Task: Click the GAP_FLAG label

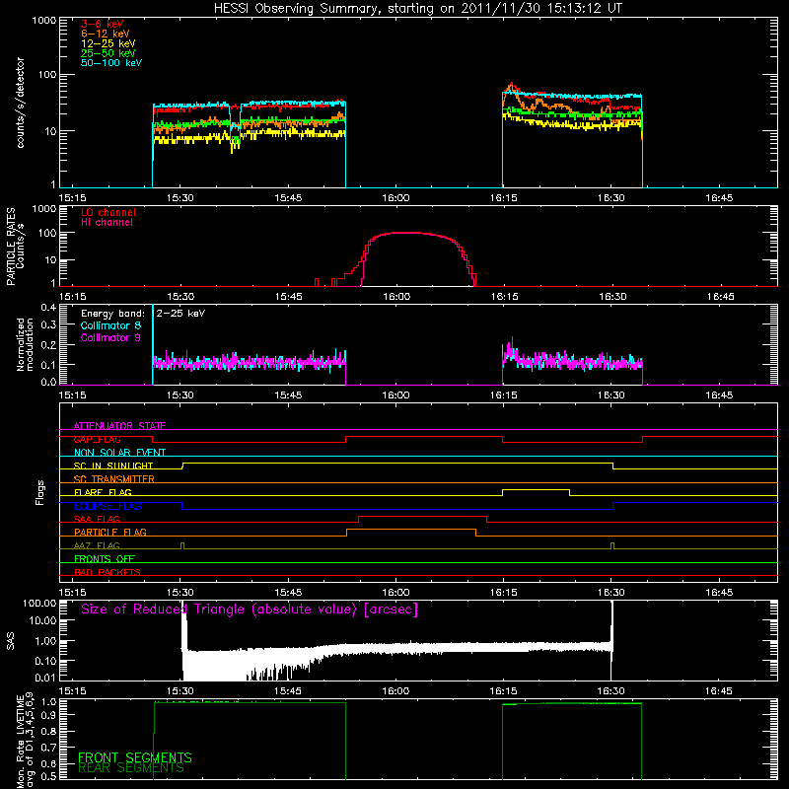Action: pos(97,439)
